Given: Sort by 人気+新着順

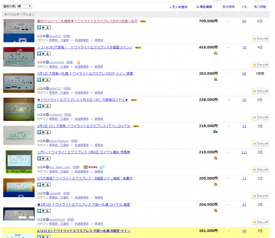Looking at the screenshot, I should tap(178, 7).
